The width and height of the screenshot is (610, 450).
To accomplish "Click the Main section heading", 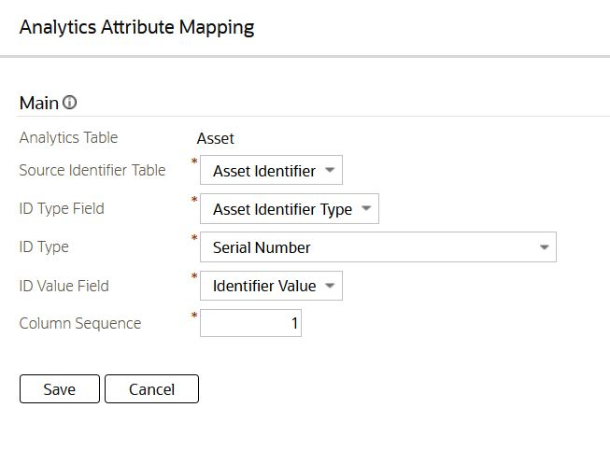I will (x=39, y=103).
